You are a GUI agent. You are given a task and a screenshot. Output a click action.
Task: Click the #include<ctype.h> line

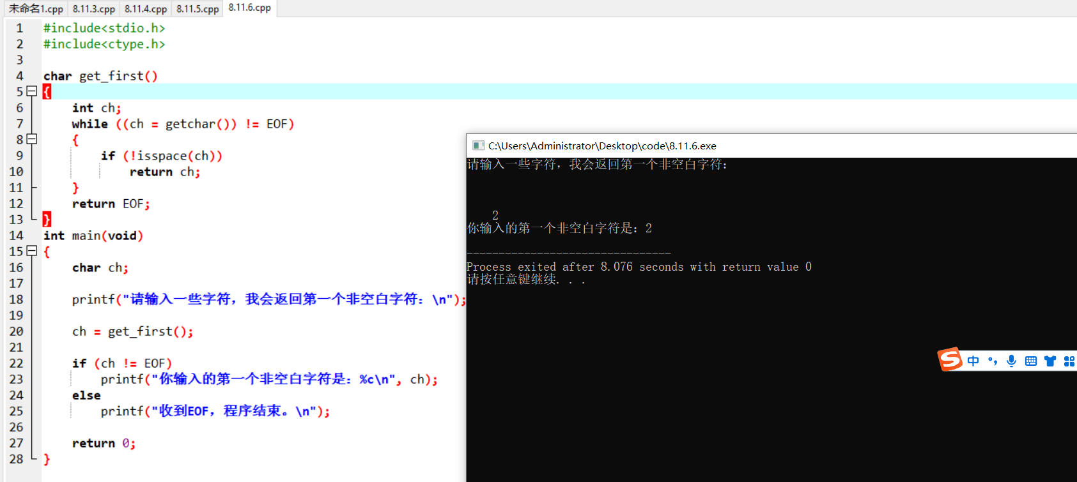(x=104, y=44)
